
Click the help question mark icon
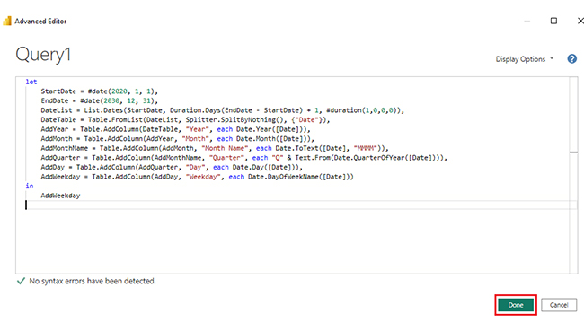571,59
